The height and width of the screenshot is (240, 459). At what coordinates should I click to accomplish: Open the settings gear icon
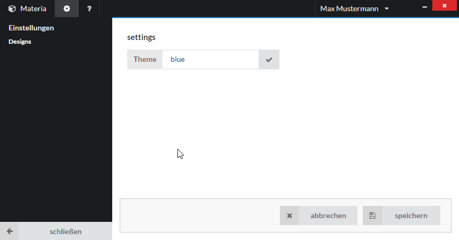pyautogui.click(x=67, y=9)
